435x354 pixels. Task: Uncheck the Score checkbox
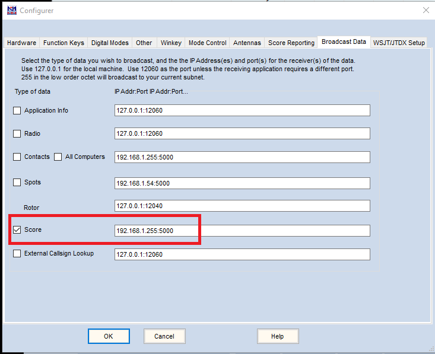click(17, 230)
